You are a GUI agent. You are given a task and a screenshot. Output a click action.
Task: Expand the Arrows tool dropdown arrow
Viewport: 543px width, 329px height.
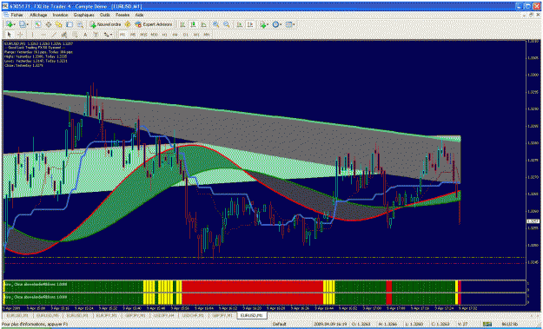[x=111, y=34]
